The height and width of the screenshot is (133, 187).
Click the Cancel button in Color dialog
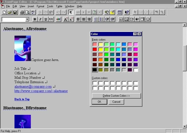pos(116,102)
